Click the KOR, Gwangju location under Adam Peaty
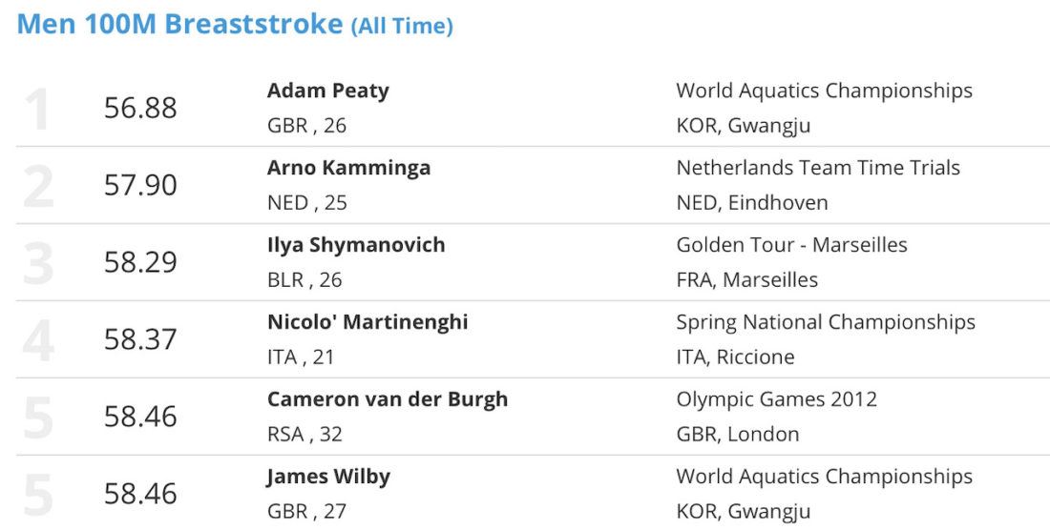Image resolution: width=1050 pixels, height=530 pixels. (x=744, y=127)
